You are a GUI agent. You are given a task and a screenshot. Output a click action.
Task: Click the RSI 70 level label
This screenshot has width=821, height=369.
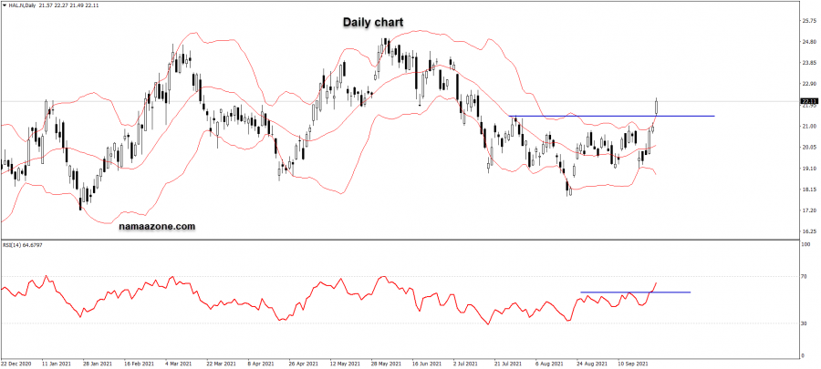coord(804,276)
